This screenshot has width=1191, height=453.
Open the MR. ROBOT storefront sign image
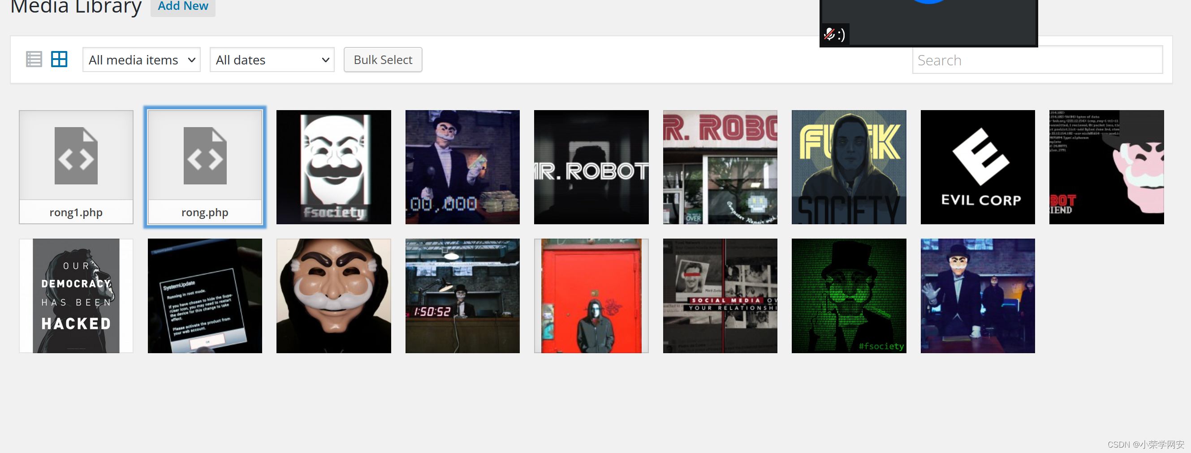721,167
